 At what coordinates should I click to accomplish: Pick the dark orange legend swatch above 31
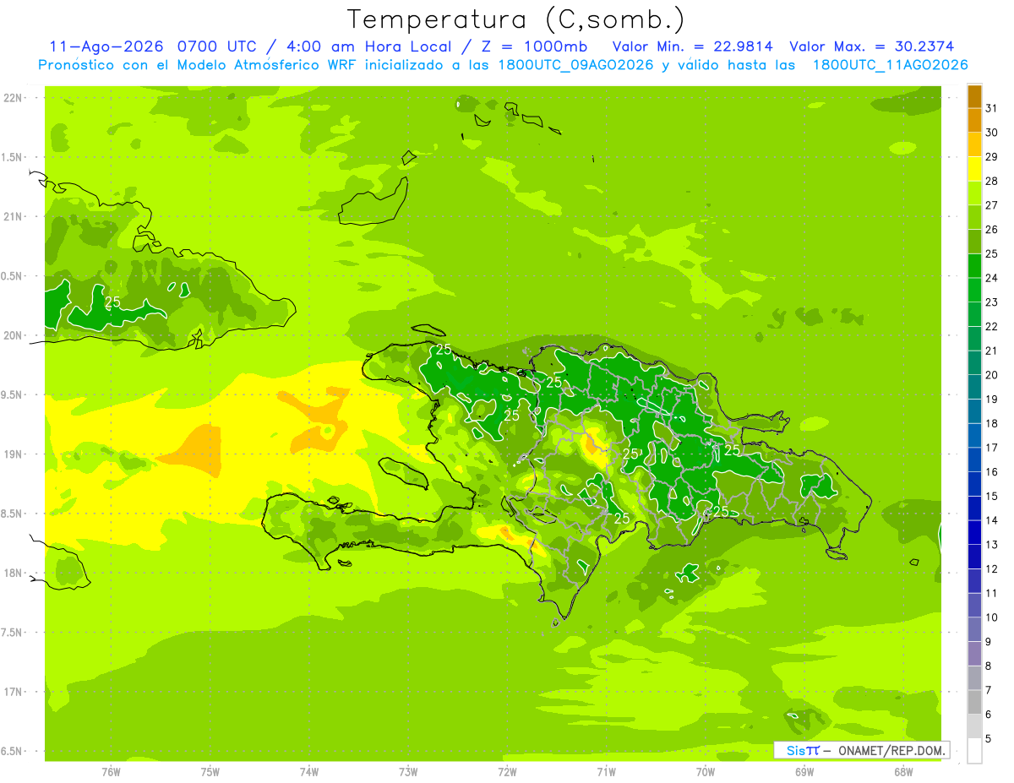tap(974, 98)
